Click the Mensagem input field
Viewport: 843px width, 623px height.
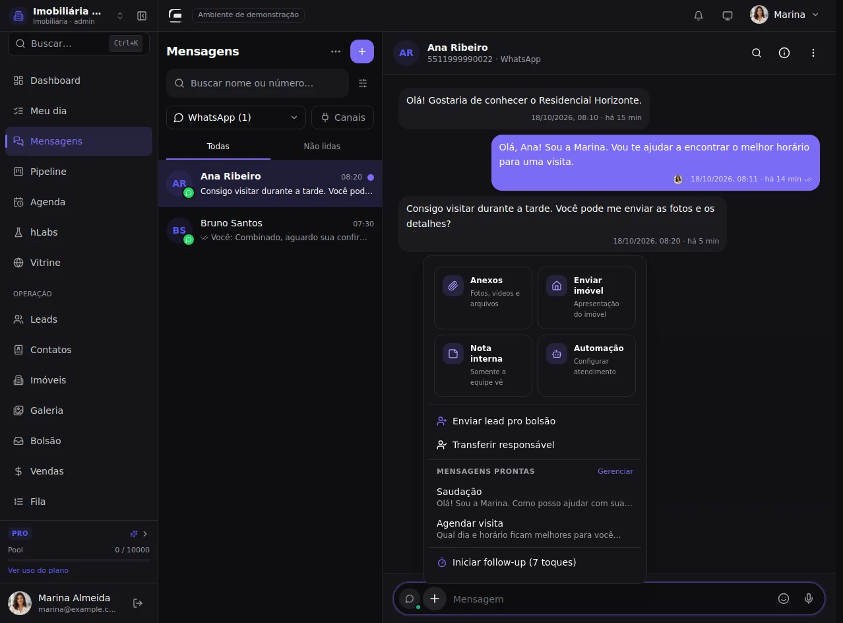610,599
